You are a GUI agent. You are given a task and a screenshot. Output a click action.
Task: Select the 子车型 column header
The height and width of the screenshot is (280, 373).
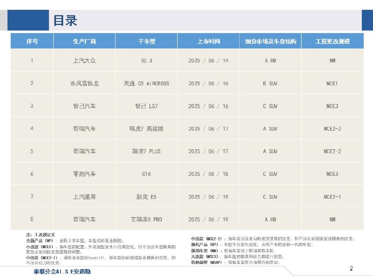click(x=146, y=42)
